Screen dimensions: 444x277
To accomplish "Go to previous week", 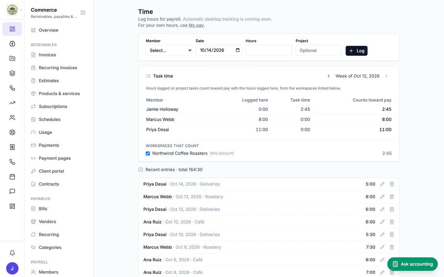I will point(328,76).
